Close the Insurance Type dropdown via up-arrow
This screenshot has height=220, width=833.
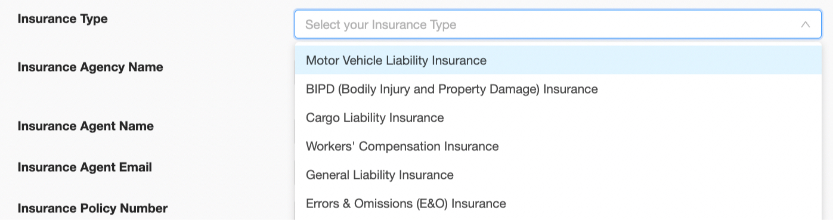pos(806,24)
